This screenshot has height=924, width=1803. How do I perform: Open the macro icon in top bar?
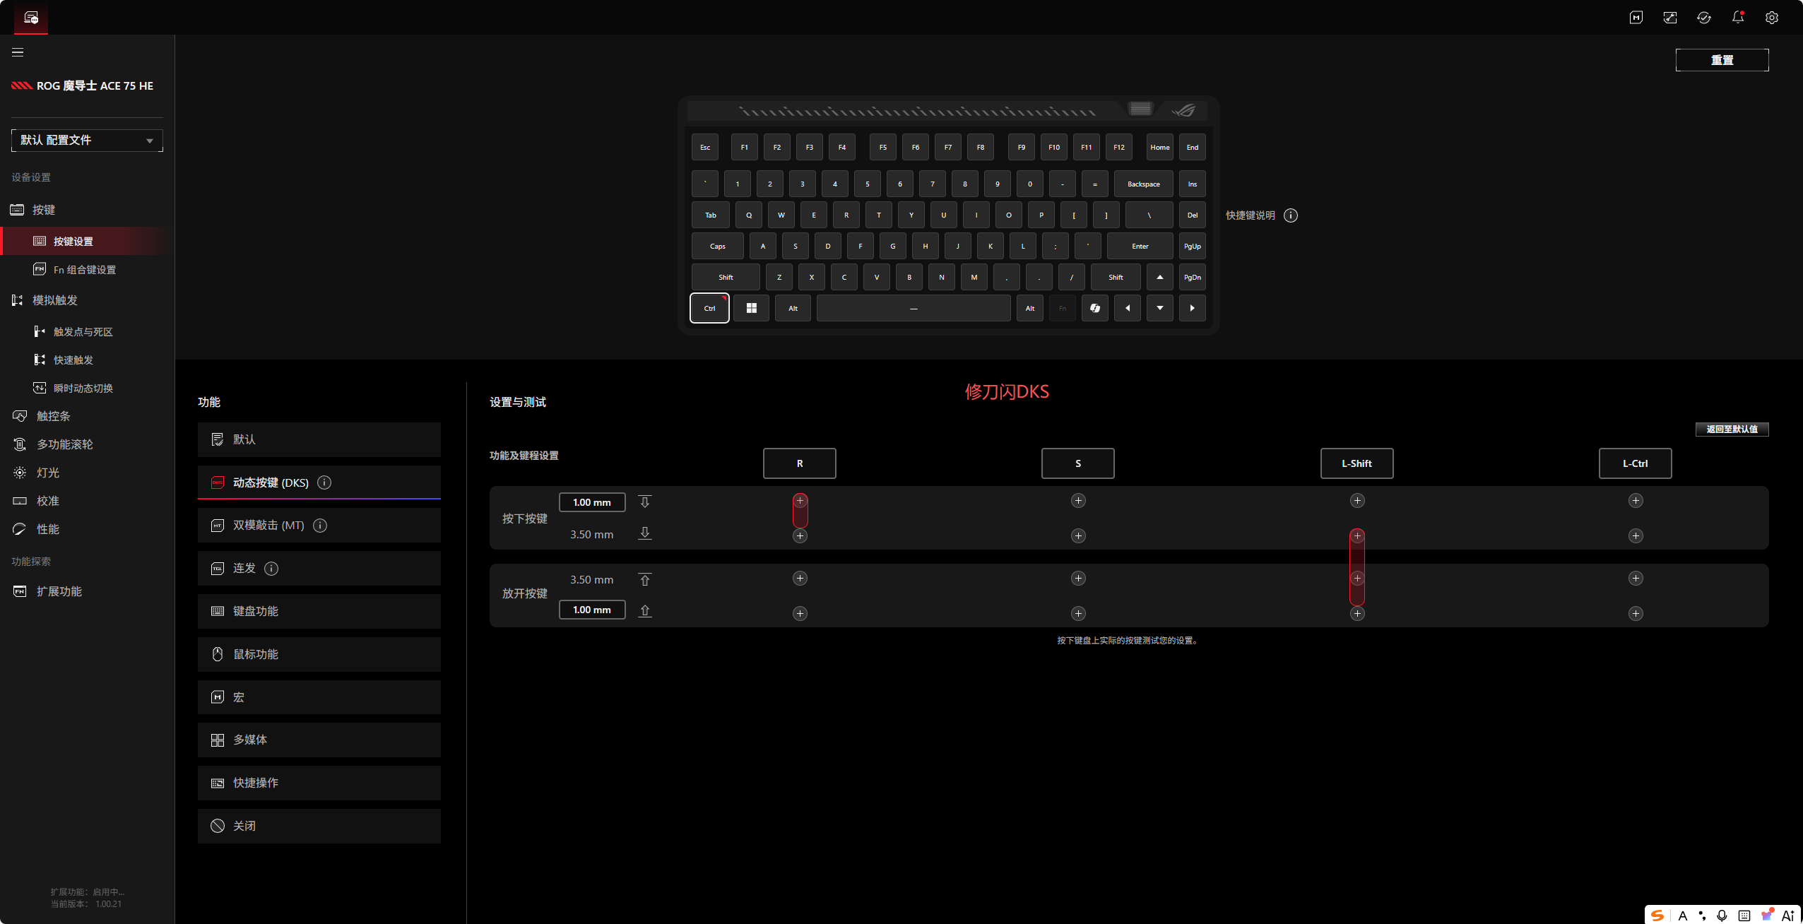1636,18
